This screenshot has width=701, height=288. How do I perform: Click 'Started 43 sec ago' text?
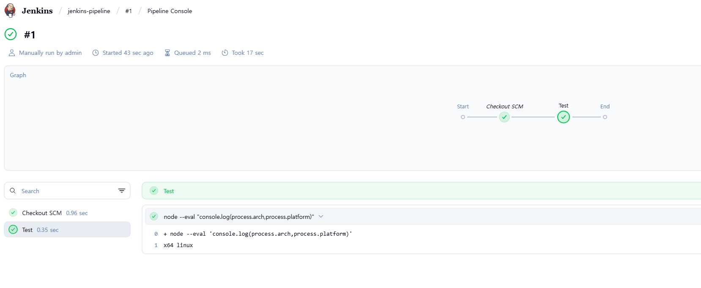128,53
